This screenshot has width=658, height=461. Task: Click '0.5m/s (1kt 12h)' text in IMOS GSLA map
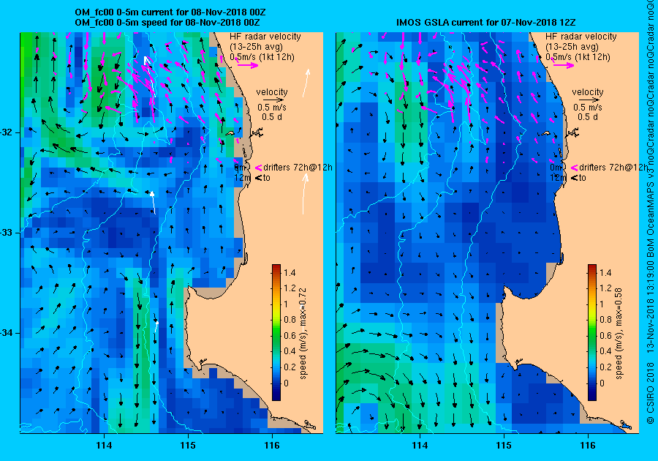[578, 56]
